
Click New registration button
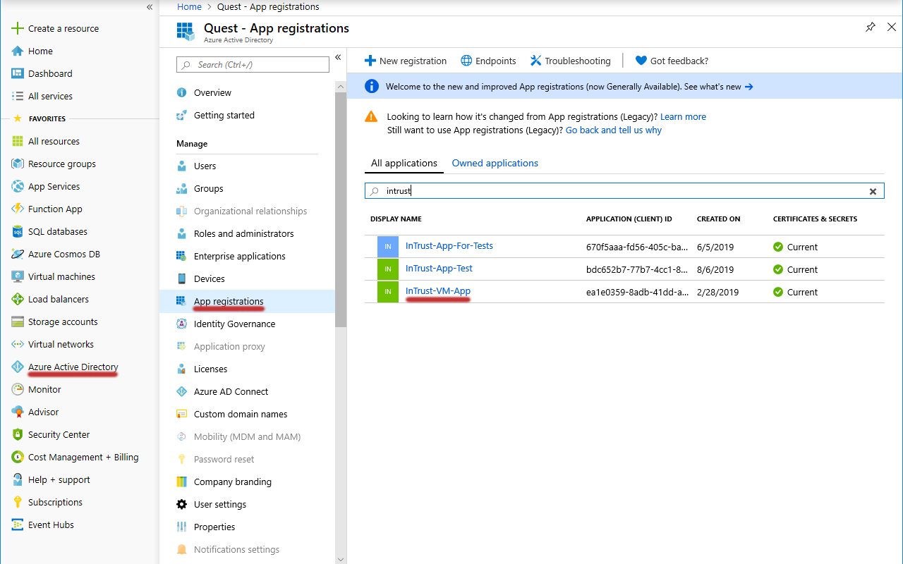[x=406, y=61]
